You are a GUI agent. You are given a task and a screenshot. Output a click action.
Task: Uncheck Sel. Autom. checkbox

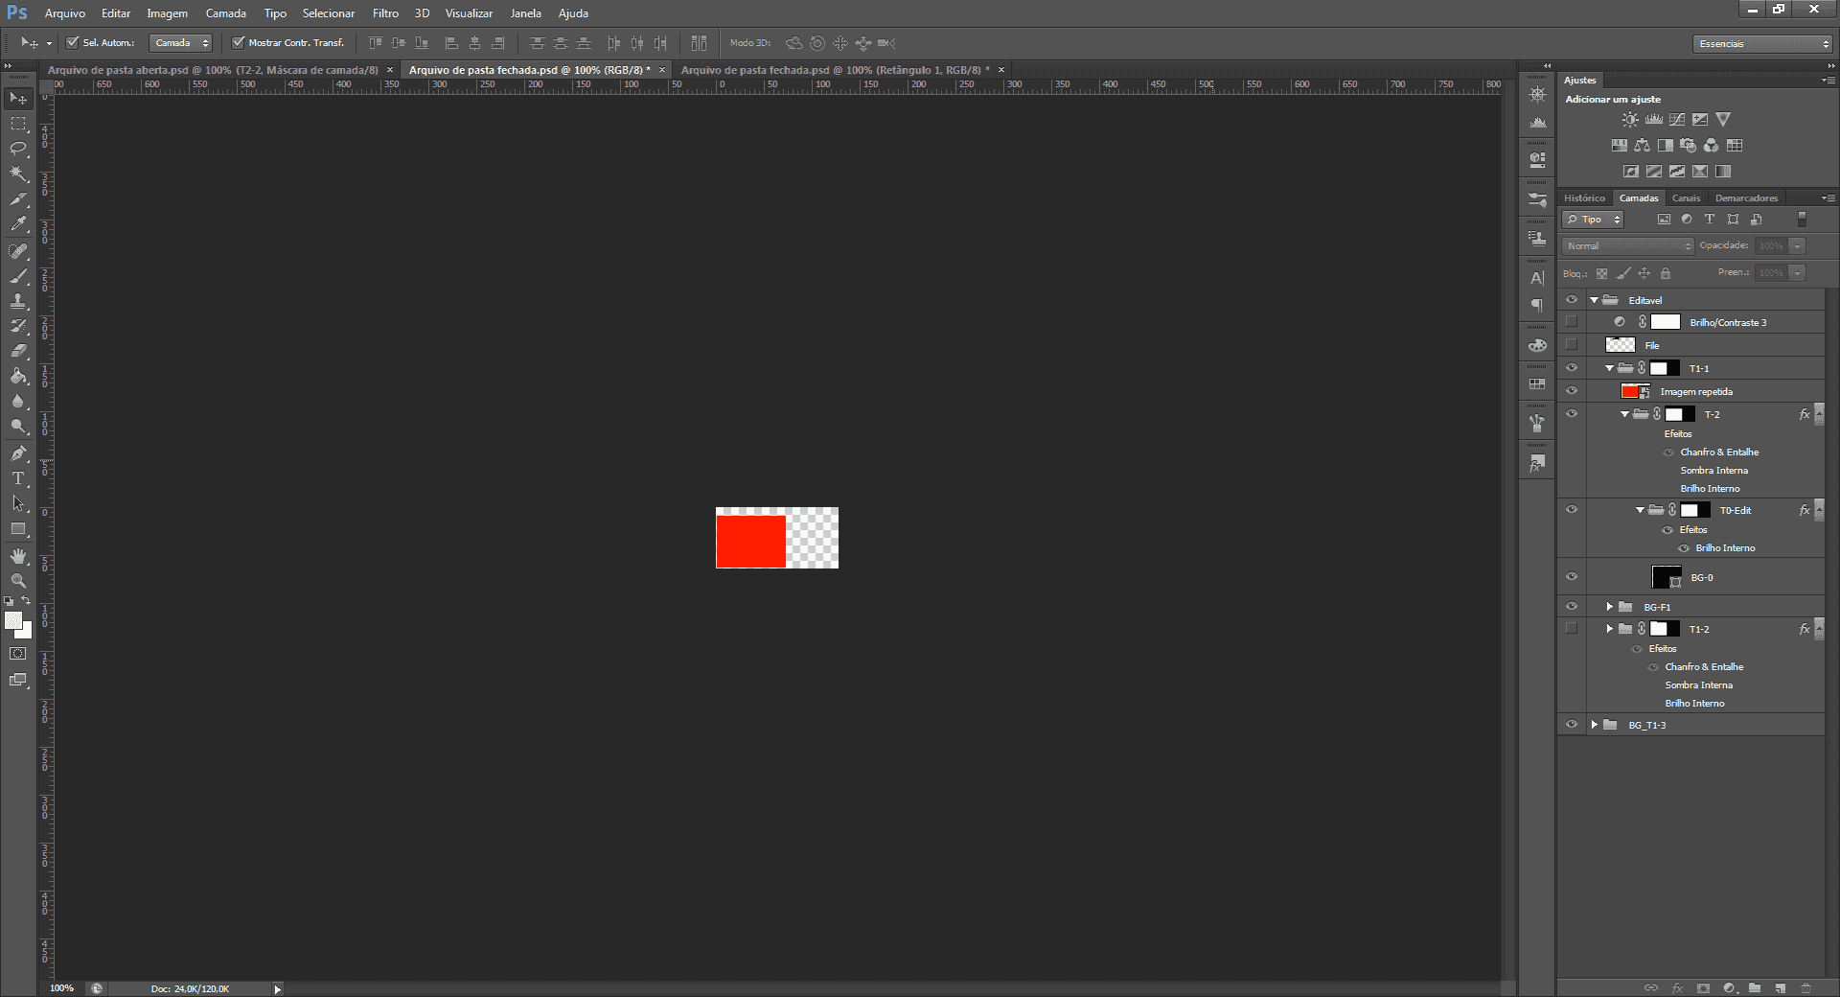72,42
